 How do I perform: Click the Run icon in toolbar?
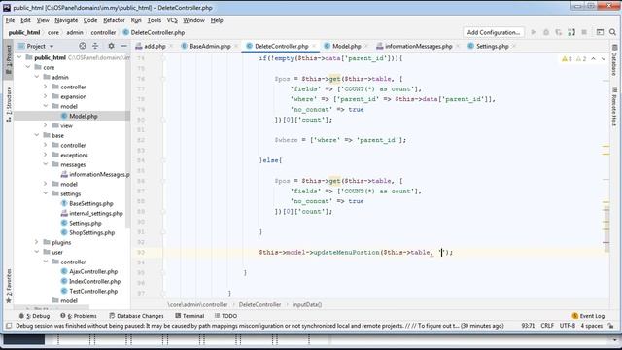coord(534,32)
